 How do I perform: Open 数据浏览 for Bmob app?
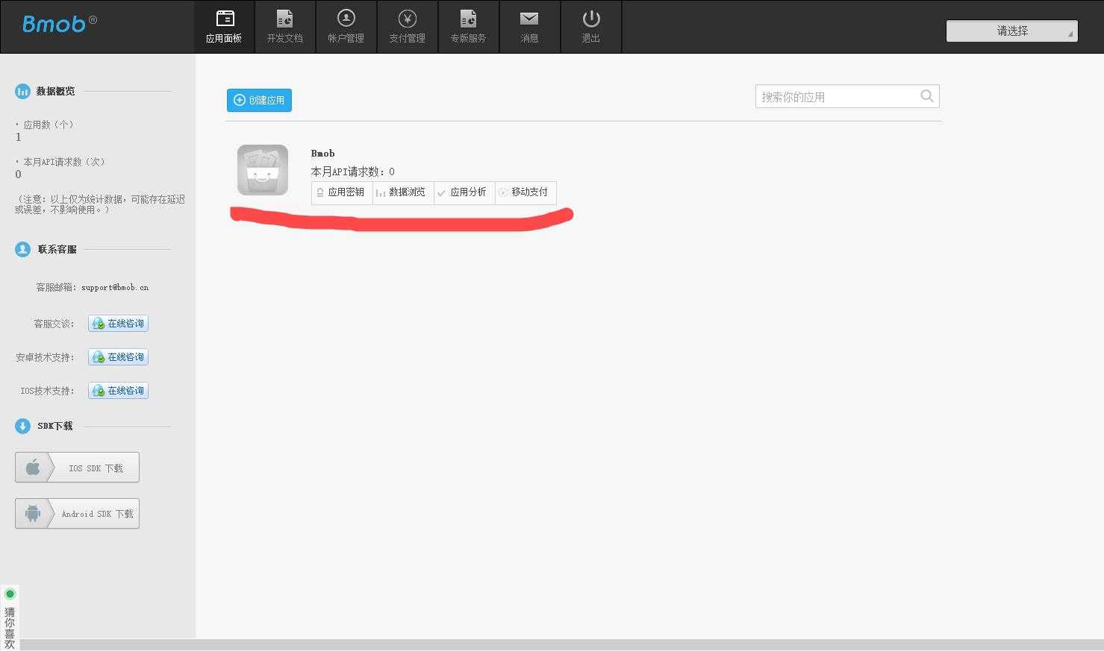[x=402, y=192]
